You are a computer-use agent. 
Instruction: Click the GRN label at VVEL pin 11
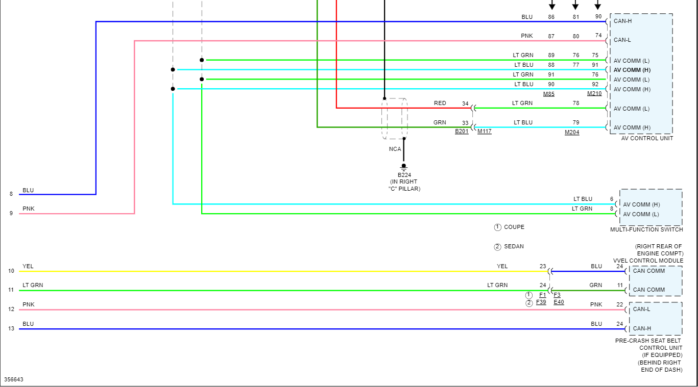point(596,286)
